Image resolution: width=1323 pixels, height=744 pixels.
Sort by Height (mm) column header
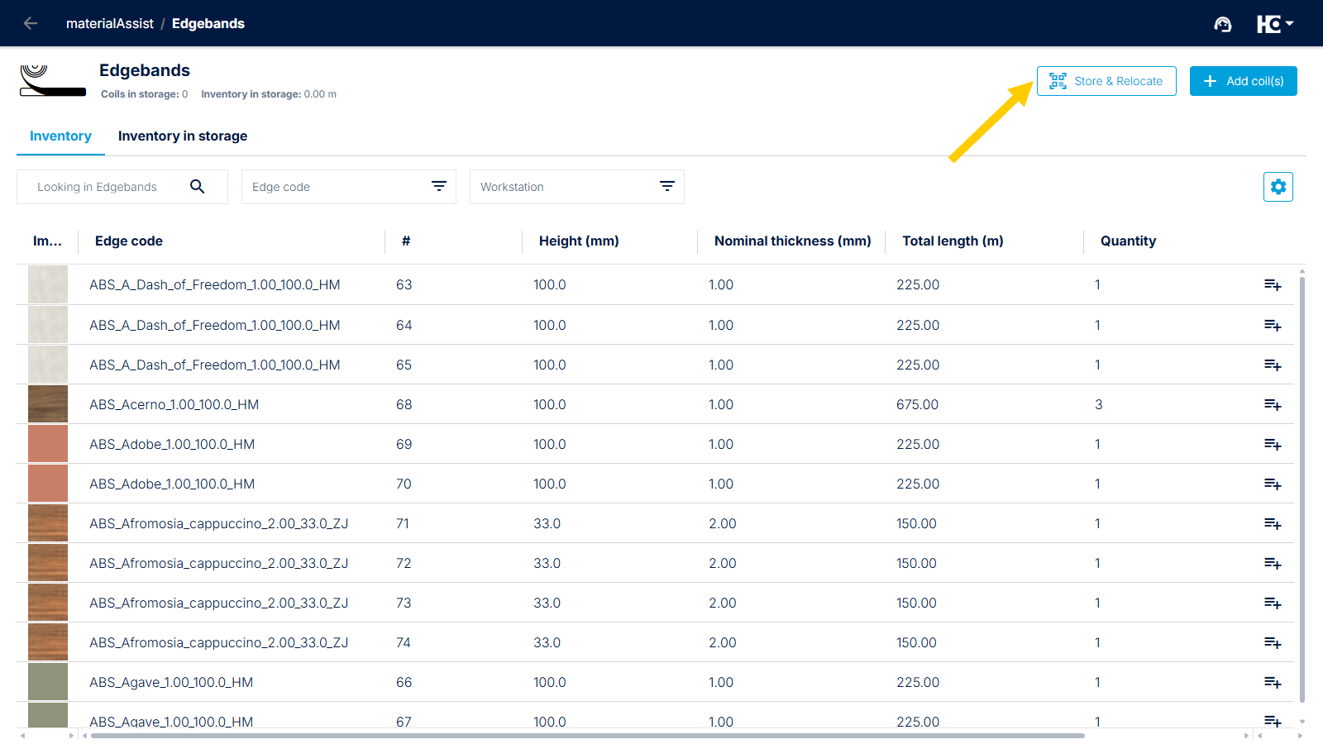coord(579,241)
